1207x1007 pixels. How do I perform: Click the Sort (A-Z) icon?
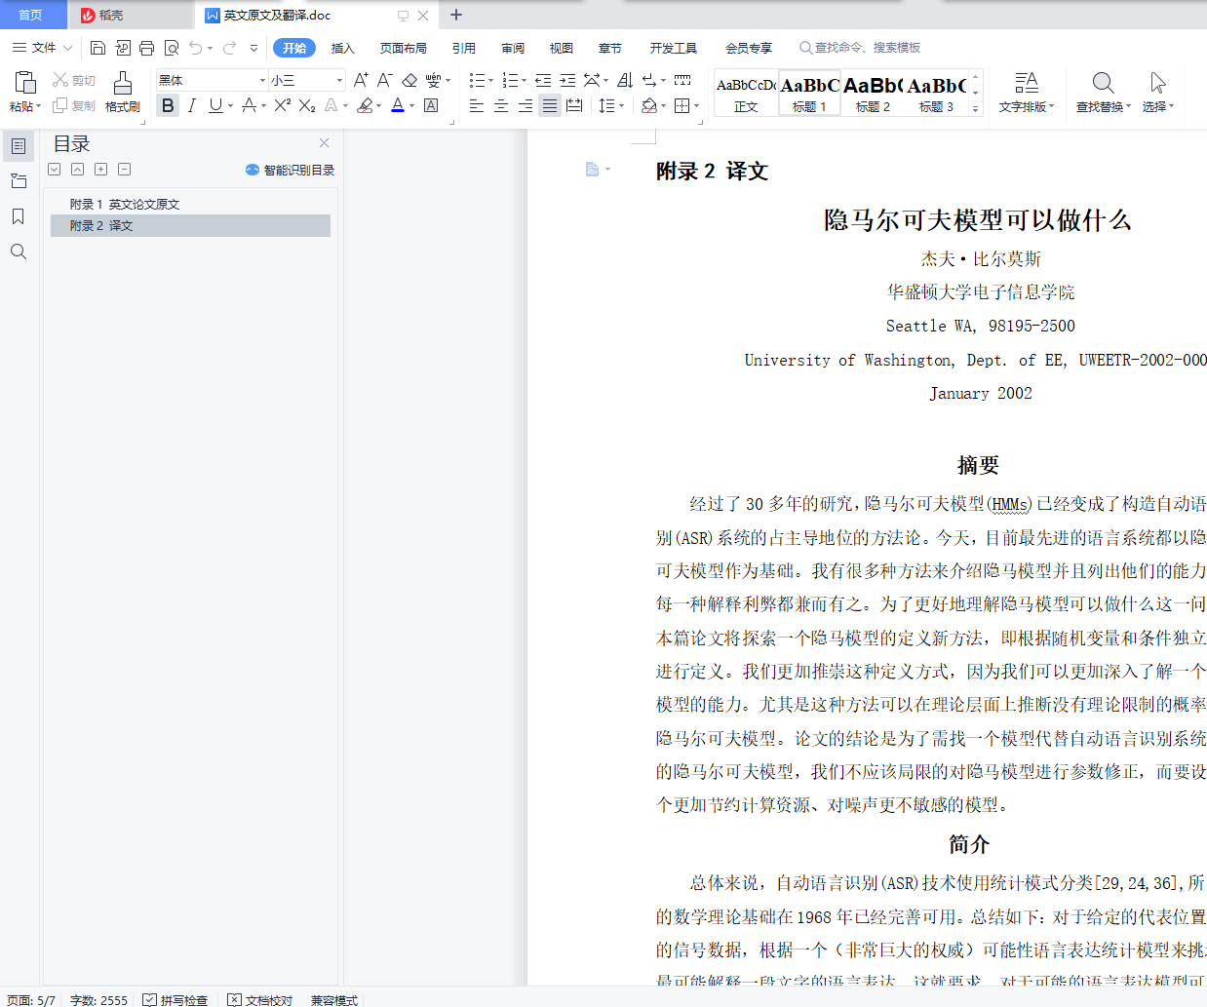(625, 80)
